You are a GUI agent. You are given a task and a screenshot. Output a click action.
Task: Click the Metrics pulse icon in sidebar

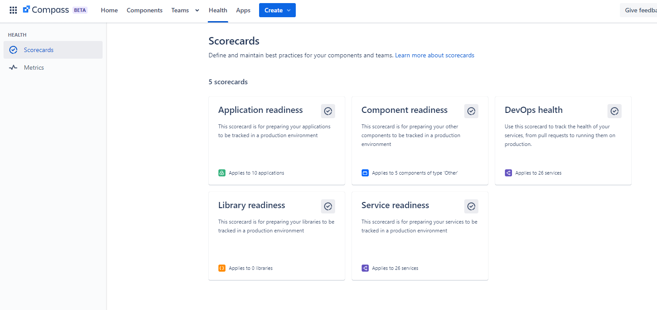pos(13,67)
